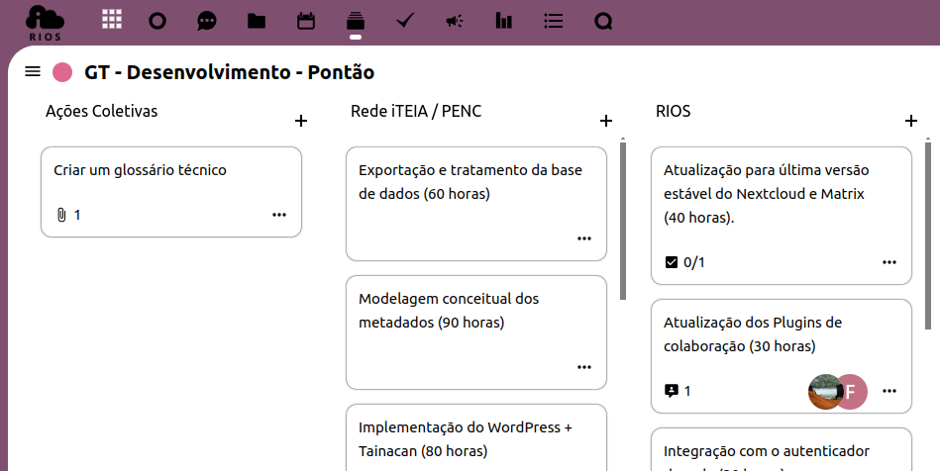Open card Criar um glossário técnico
Viewport: 940px width, 471px height.
[171, 192]
